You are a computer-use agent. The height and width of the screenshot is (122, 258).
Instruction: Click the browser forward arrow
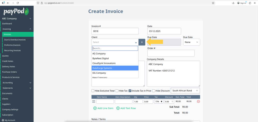coord(13,3)
